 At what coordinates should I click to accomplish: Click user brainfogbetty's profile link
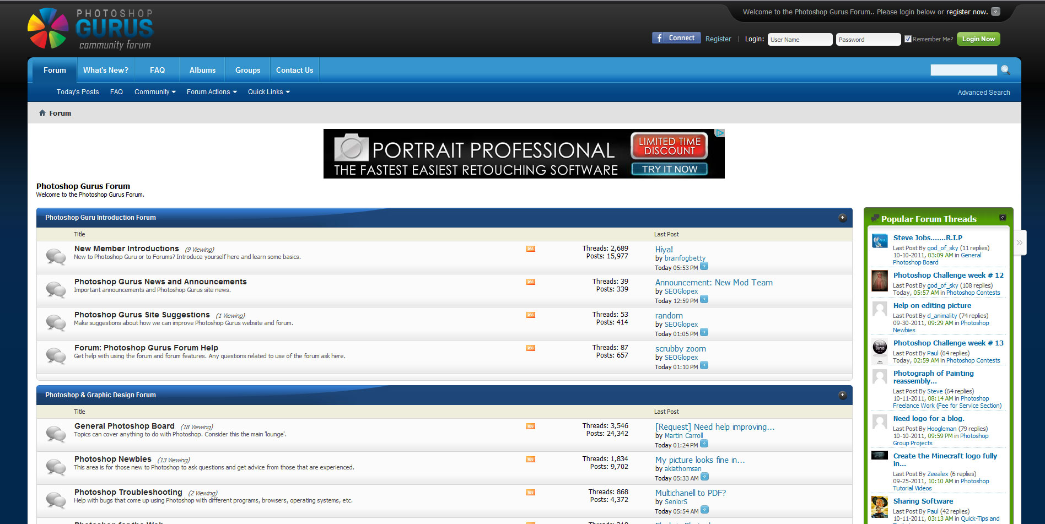pyautogui.click(x=685, y=258)
